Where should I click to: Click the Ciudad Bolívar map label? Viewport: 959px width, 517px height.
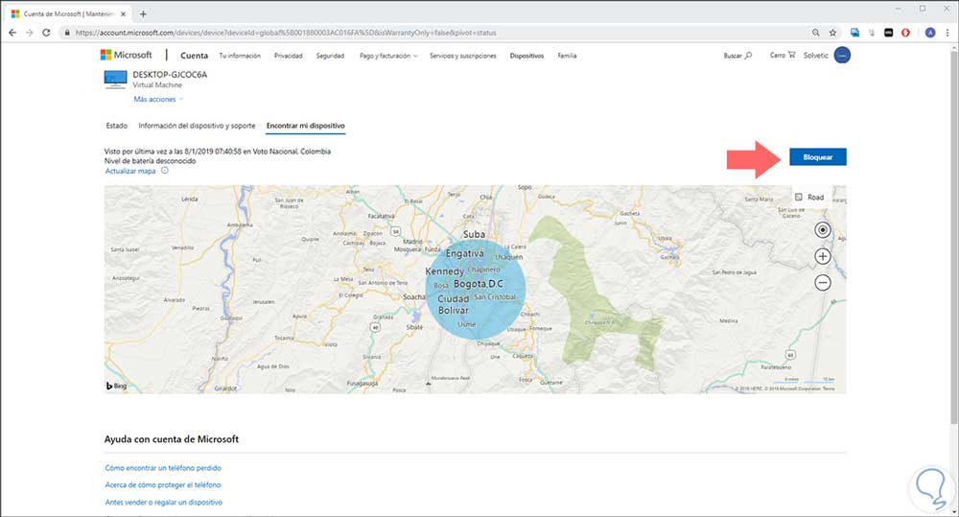(454, 305)
